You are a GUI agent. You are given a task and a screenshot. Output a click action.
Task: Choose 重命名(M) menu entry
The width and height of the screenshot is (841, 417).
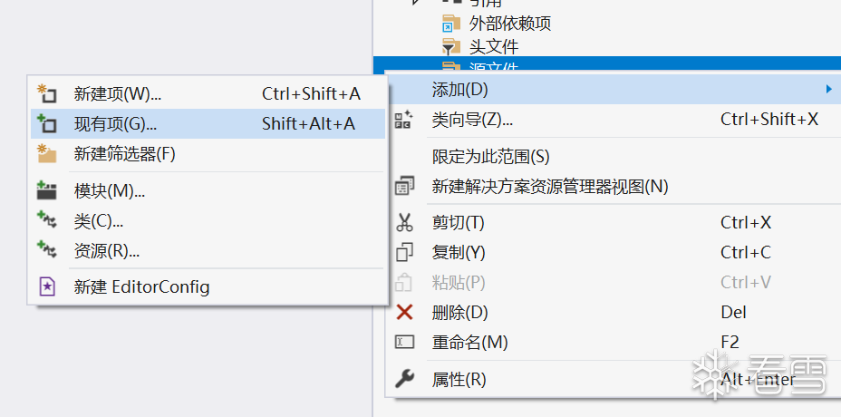pos(469,342)
